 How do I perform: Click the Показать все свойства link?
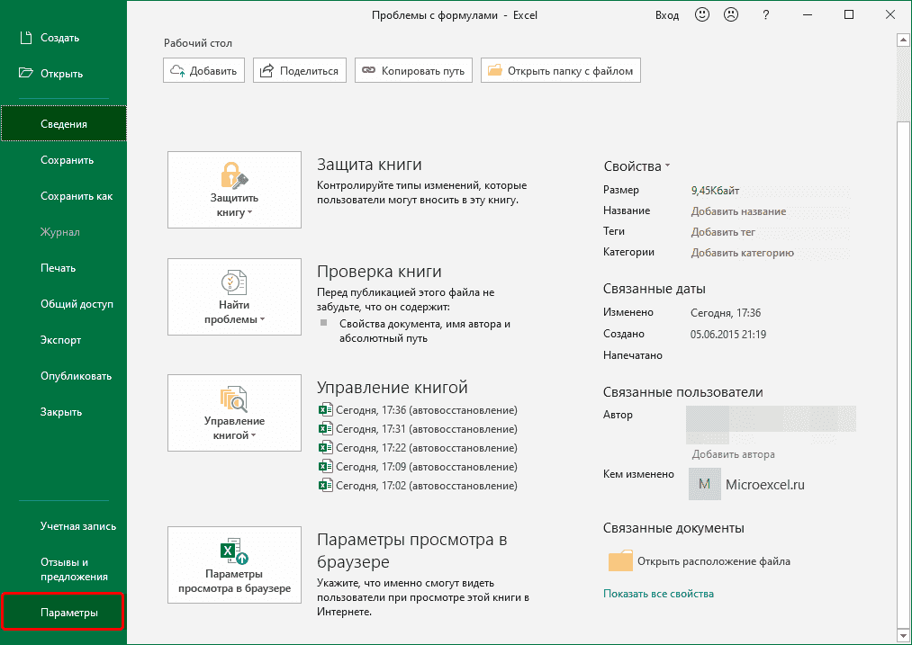coord(656,594)
